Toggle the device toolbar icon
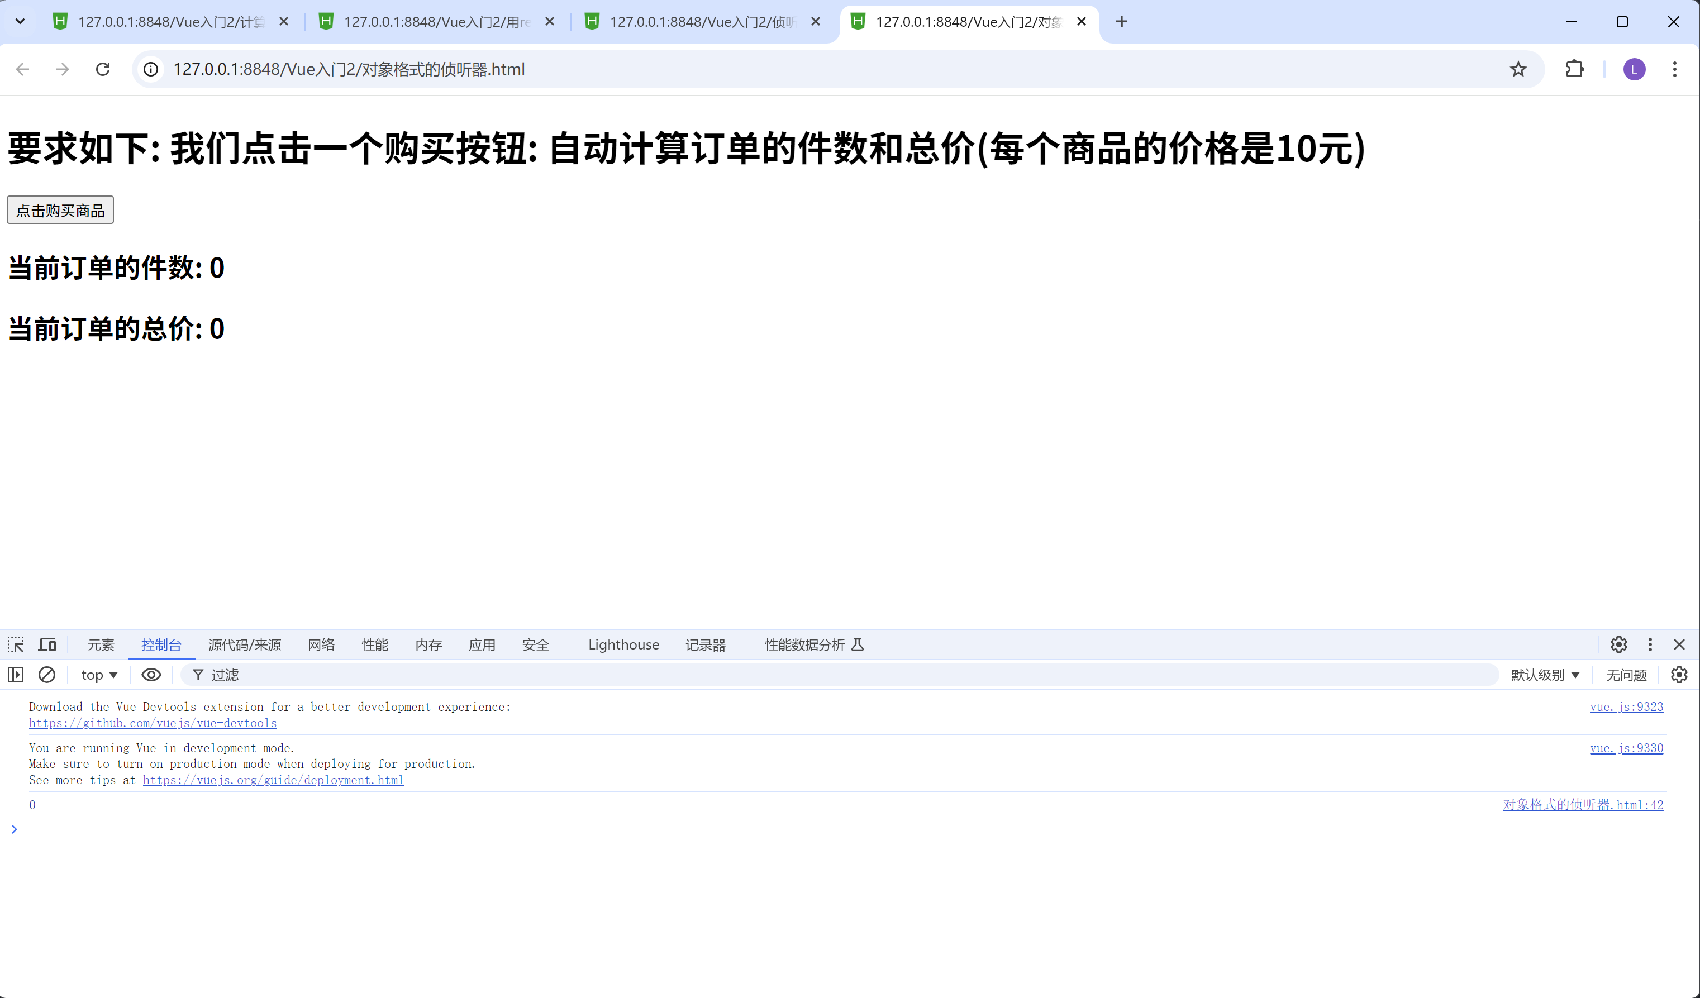Screen dimensions: 1700x998 click(46, 644)
